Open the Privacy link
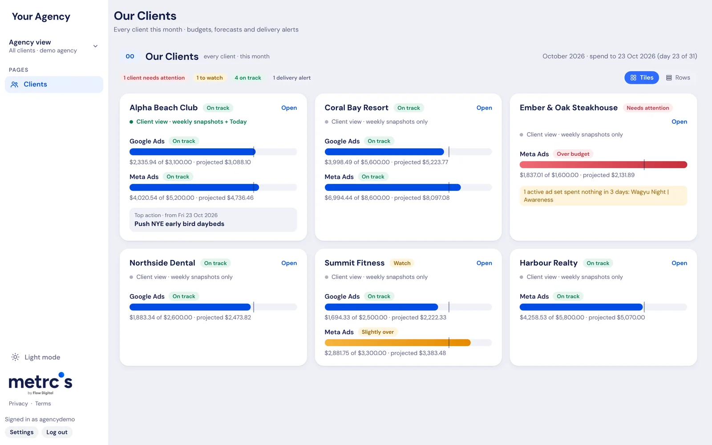 click(x=18, y=404)
